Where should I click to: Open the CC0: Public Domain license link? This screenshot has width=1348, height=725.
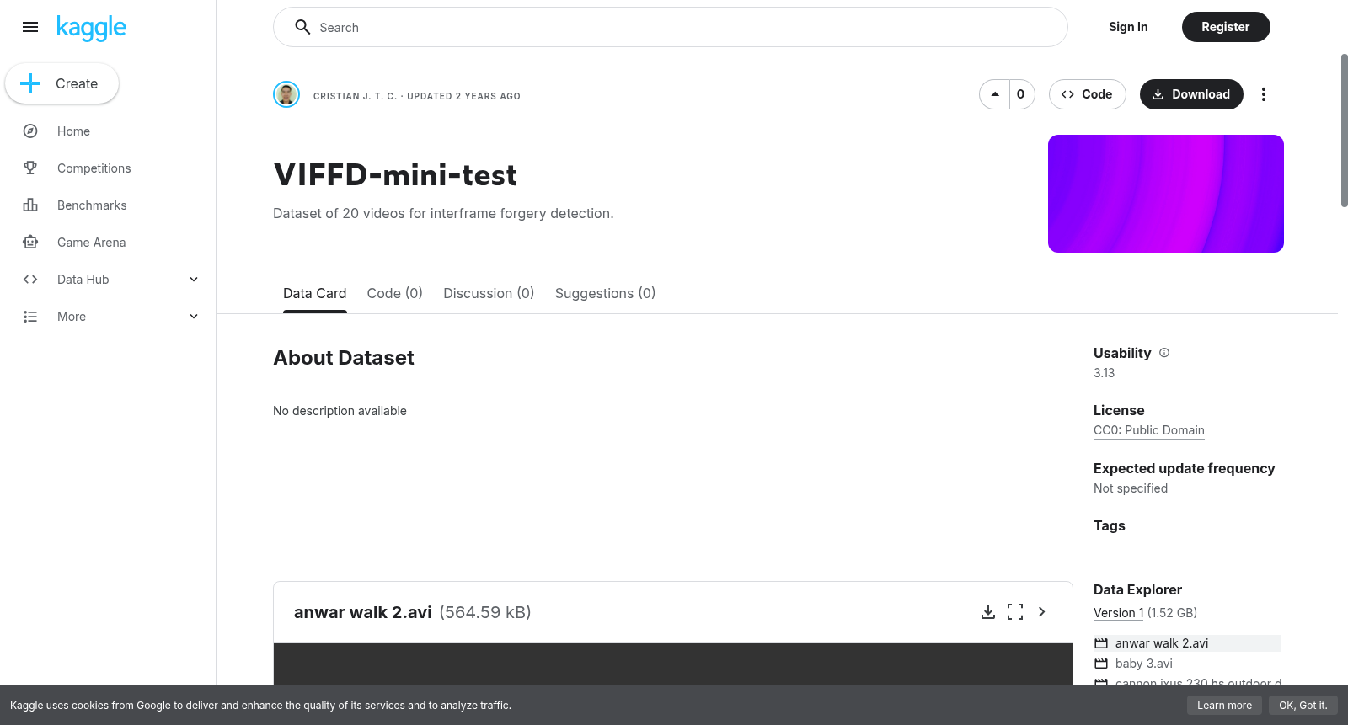(x=1149, y=430)
